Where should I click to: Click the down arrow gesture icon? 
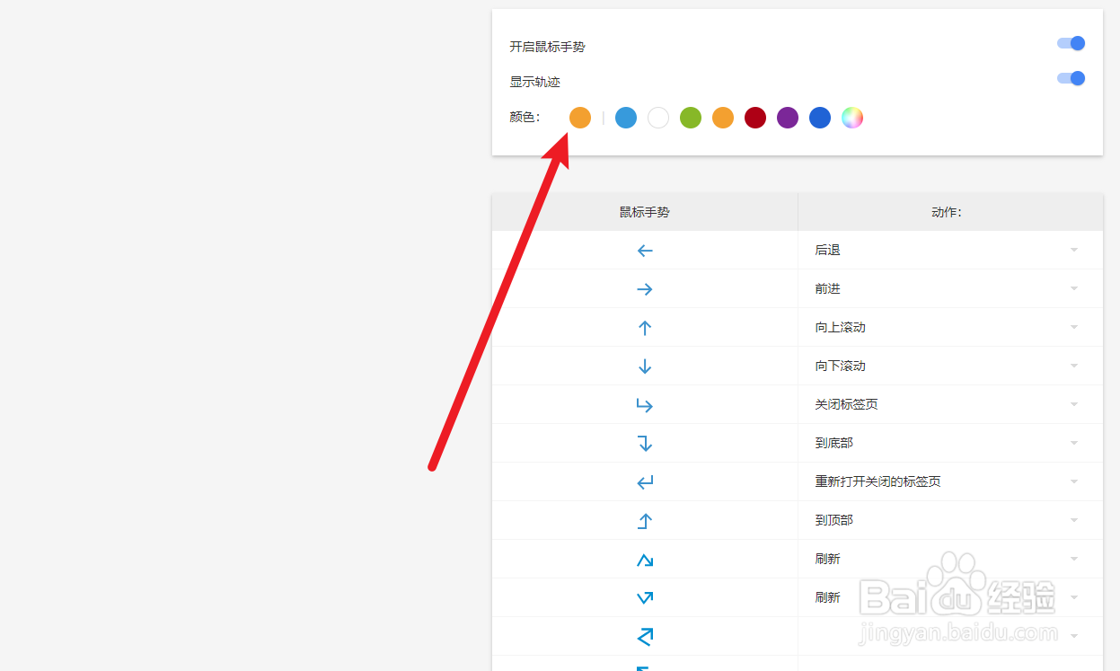pyautogui.click(x=645, y=366)
